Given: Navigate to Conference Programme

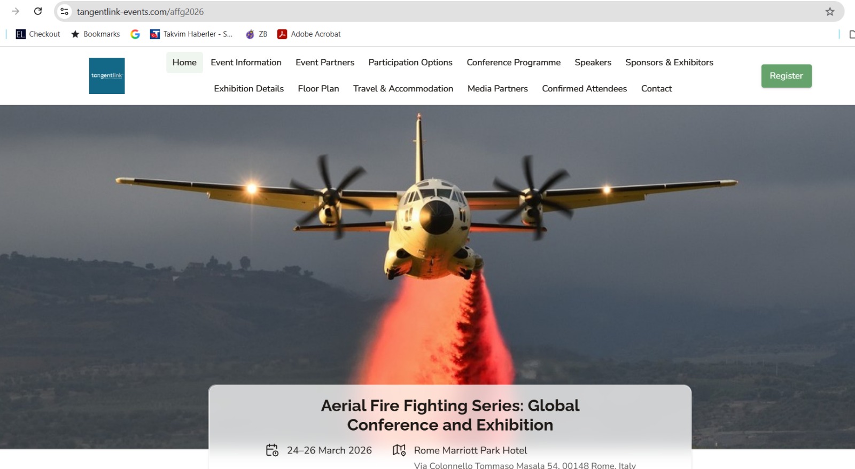Looking at the screenshot, I should point(514,62).
